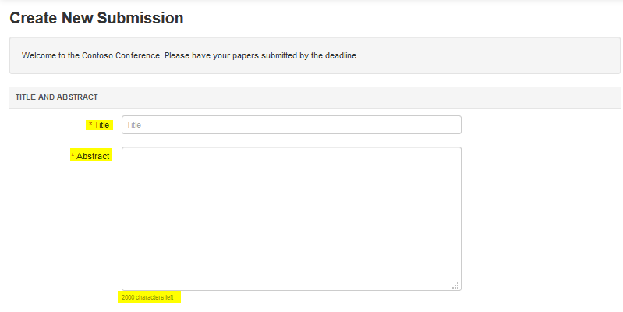Click the "Title" placeholder text
This screenshot has width=623, height=312.
[x=133, y=125]
